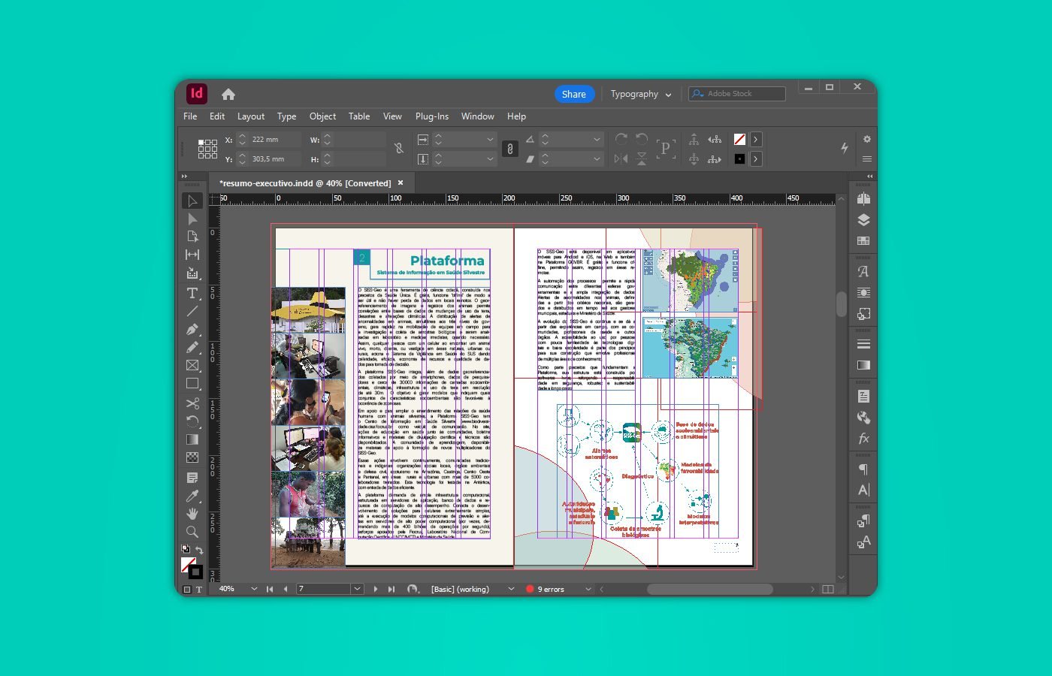Image resolution: width=1052 pixels, height=676 pixels.
Task: Toggle split layout view button
Action: [x=828, y=590]
